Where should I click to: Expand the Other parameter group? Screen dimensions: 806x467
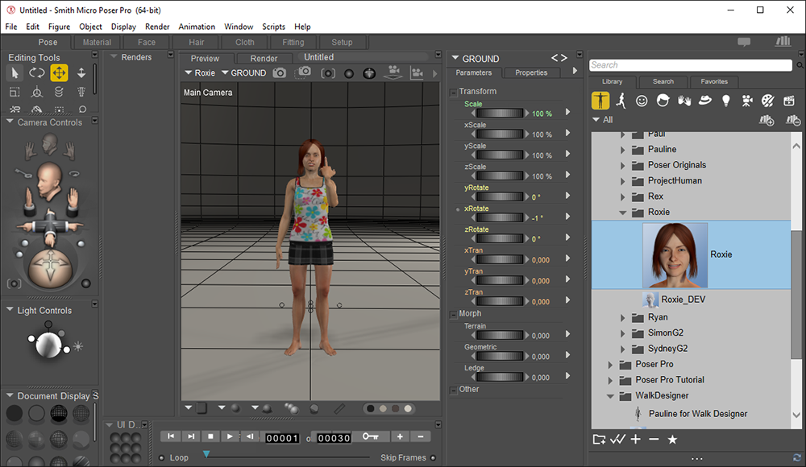453,391
